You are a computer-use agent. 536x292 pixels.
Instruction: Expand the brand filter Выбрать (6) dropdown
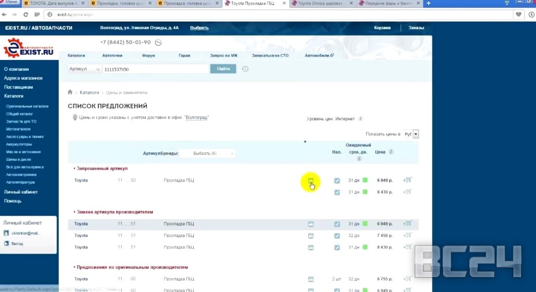207,153
